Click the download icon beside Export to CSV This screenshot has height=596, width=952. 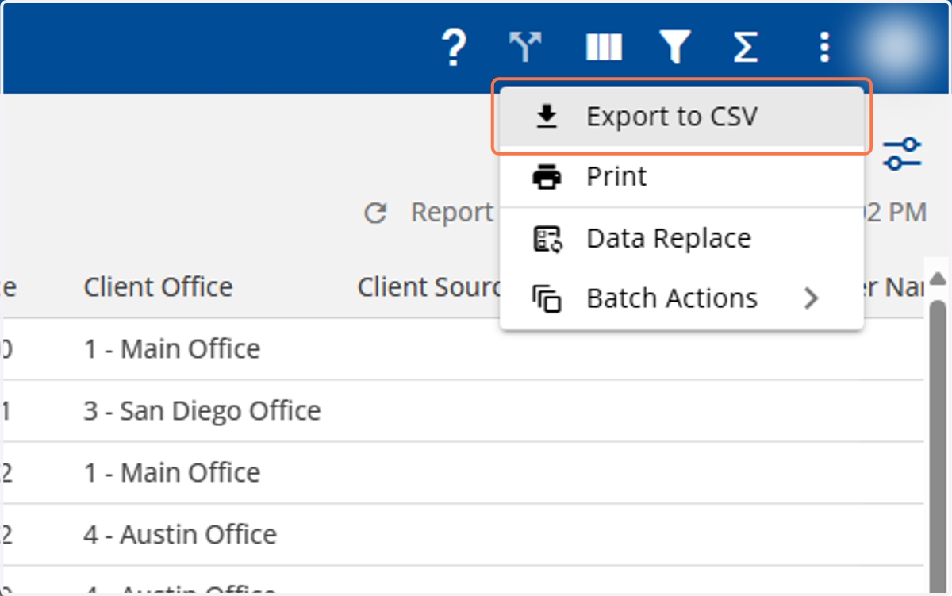pos(547,117)
